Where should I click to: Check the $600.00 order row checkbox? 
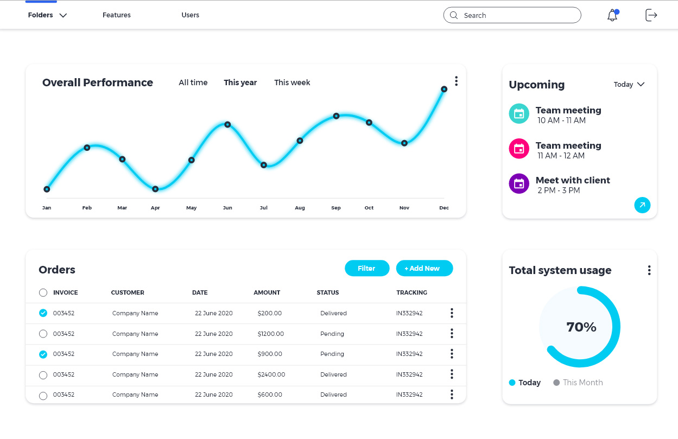43,396
